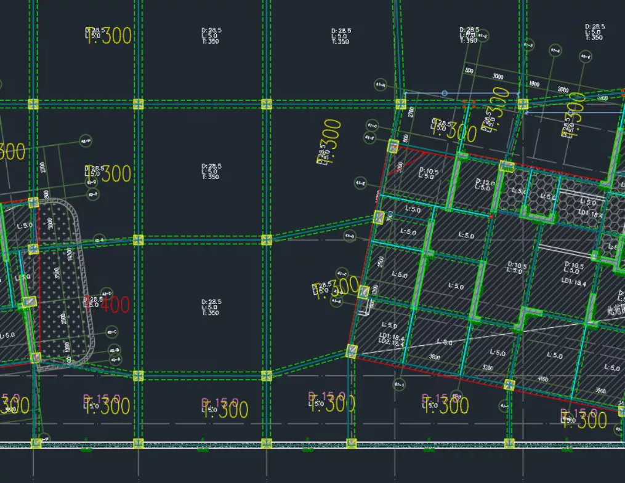
Task: Pick the 1800 dimension text
Action: (x=534, y=84)
